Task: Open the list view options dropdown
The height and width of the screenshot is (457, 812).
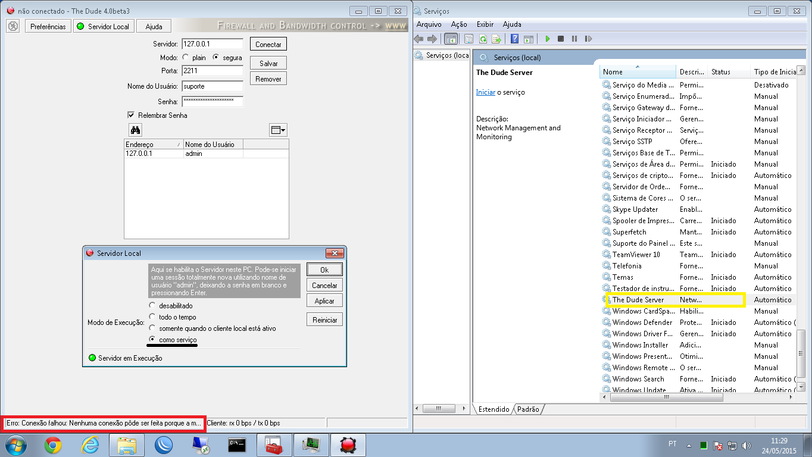Action: 278,130
